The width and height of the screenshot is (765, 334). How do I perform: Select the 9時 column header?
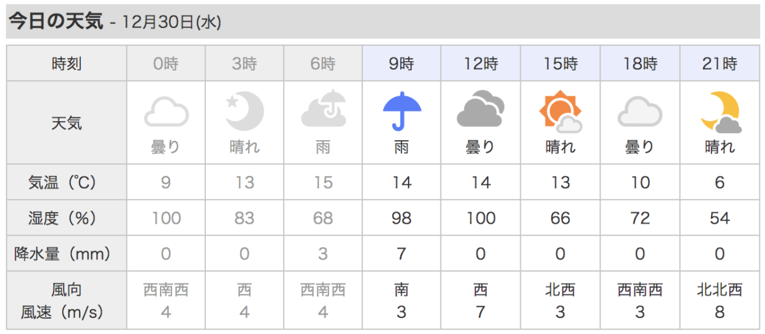(402, 64)
